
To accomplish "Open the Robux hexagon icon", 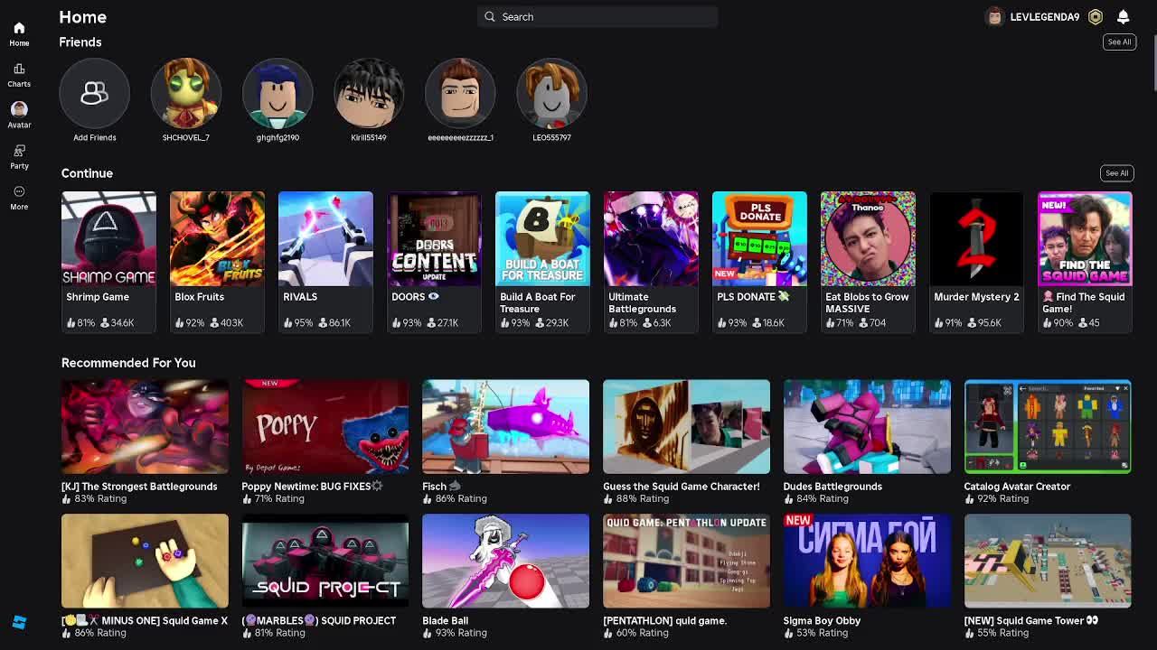I will pyautogui.click(x=1096, y=16).
